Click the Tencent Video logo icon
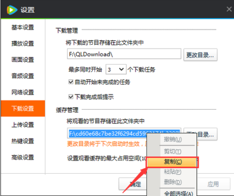The image size is (234, 196). 12,10
